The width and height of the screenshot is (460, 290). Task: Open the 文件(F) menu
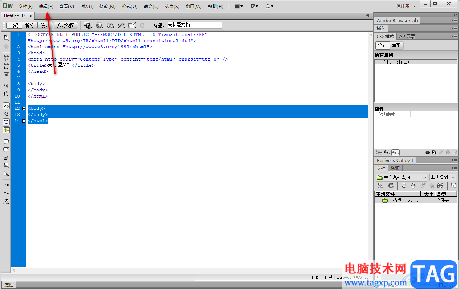[25, 7]
